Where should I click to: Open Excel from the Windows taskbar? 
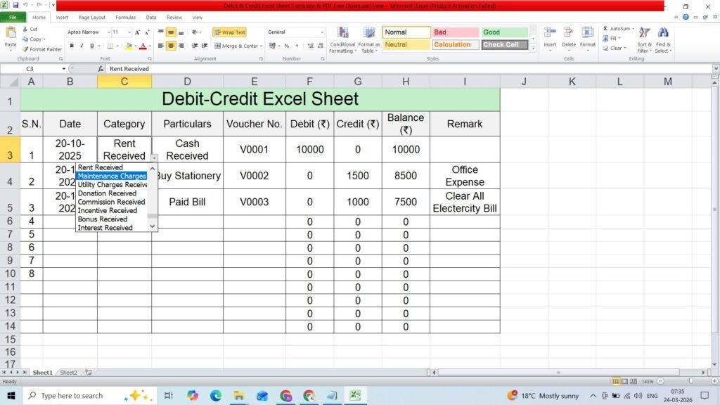pos(355,395)
